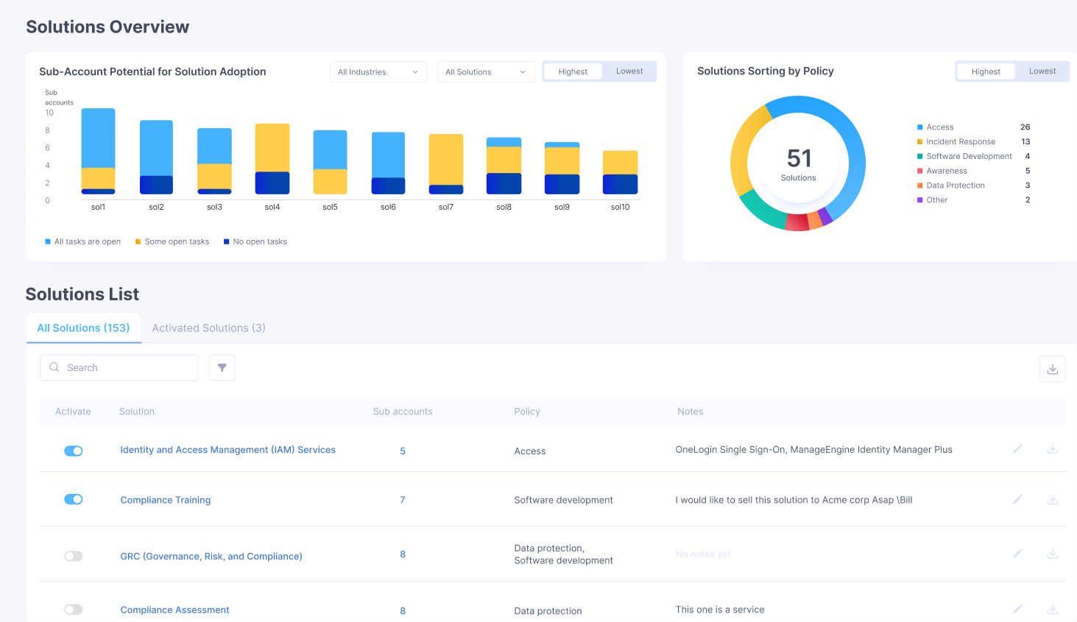Click into the Search input field
Viewport: 1077px width, 622px height.
119,368
